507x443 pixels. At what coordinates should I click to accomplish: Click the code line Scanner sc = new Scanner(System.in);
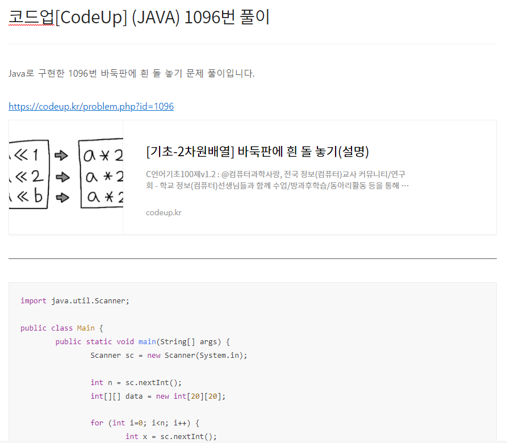(169, 356)
